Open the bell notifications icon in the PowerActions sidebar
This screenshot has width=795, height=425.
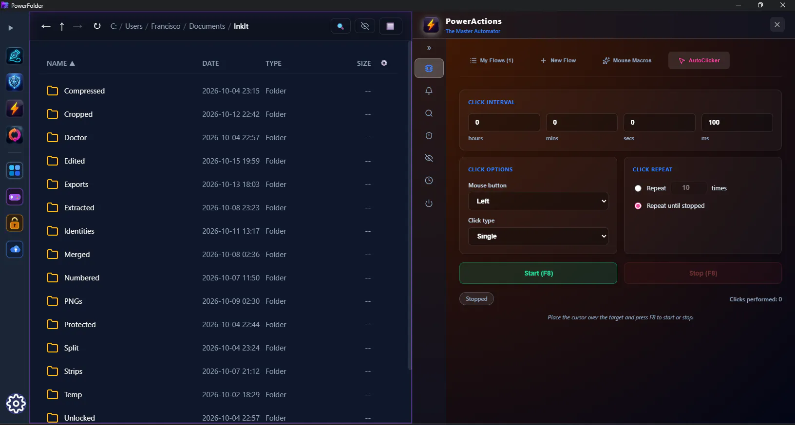[x=429, y=91]
